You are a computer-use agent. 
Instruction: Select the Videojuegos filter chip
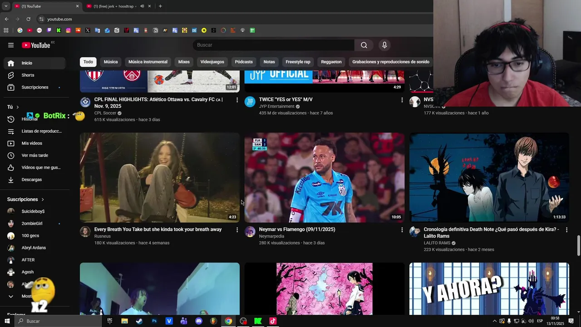tap(212, 62)
